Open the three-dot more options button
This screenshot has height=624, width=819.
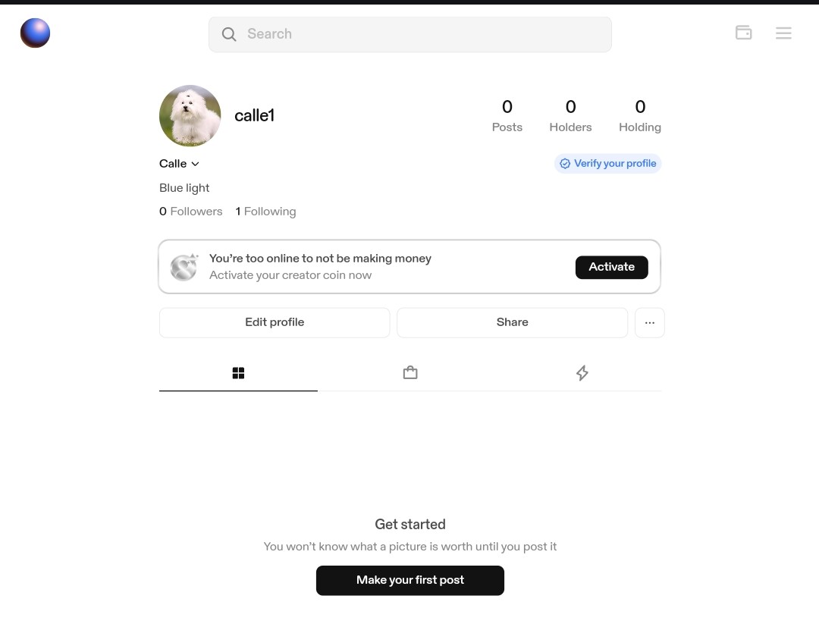click(649, 322)
